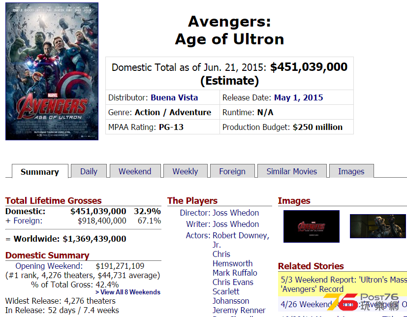This screenshot has width=407, height=317.
Task: Select the Domestic Summary heading
Action: 47,255
